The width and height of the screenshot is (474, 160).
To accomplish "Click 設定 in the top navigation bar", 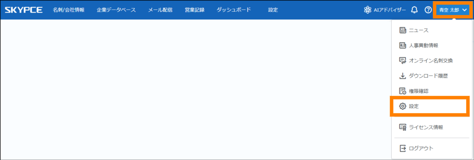I will tap(273, 10).
